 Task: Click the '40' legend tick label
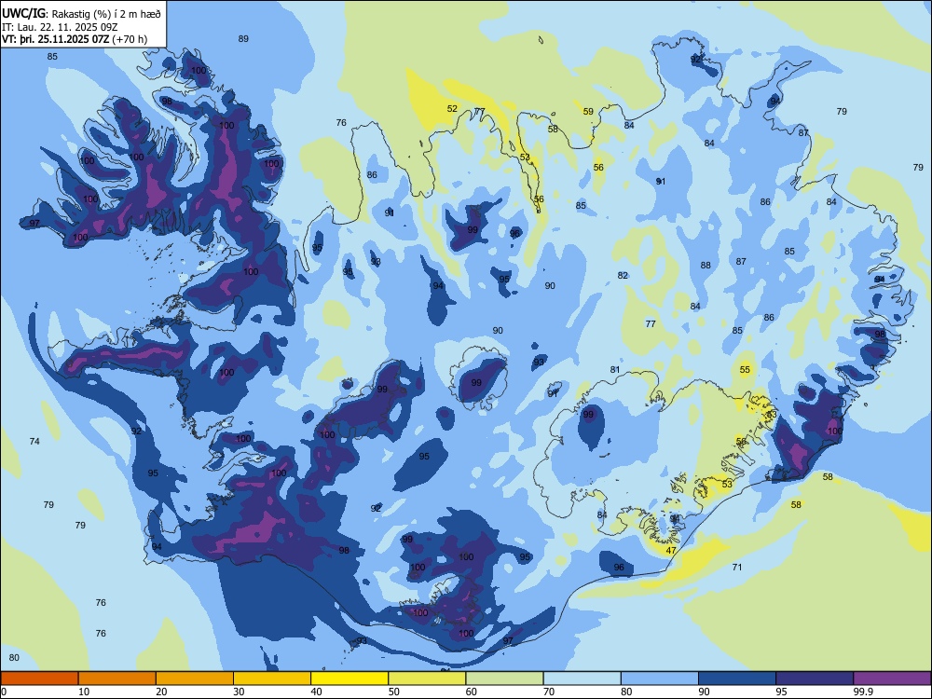316,692
